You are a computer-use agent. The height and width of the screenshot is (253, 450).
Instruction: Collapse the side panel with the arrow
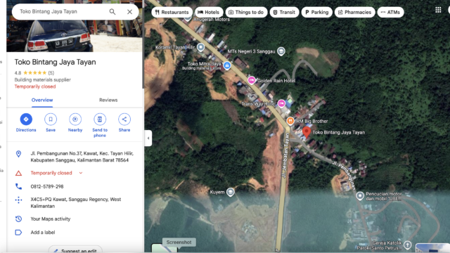[148, 138]
